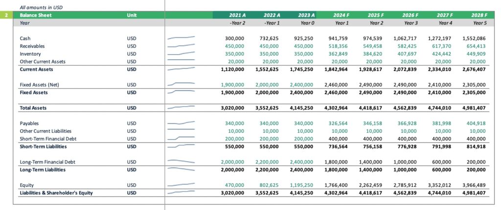The height and width of the screenshot is (210, 501).
Task: Select Long-Term Financial Debt 2028 value 200,000
Action: click(x=476, y=162)
